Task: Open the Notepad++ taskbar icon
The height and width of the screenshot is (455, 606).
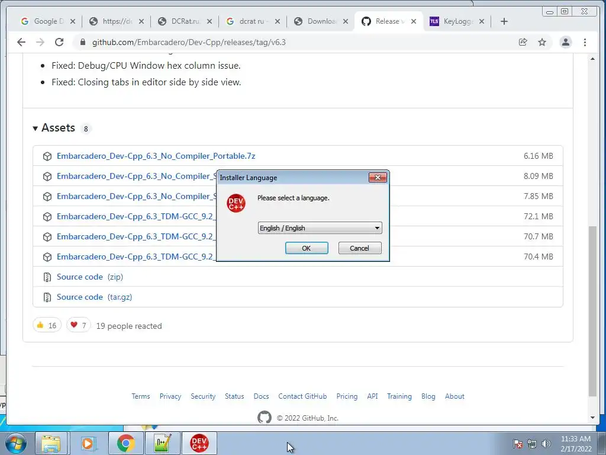Action: tap(163, 443)
